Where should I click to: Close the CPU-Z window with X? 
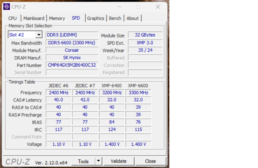tap(158, 7)
